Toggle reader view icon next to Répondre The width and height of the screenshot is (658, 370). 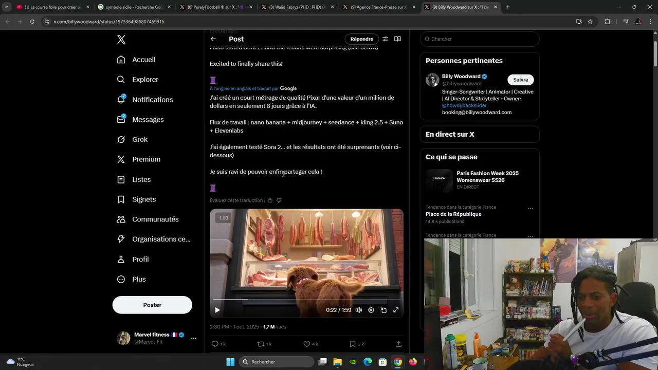(x=397, y=39)
